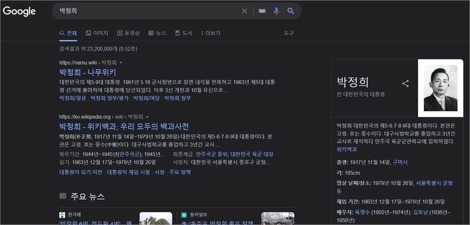
Task: Open 박정희 - 위키백과 result title
Action: click(124, 126)
